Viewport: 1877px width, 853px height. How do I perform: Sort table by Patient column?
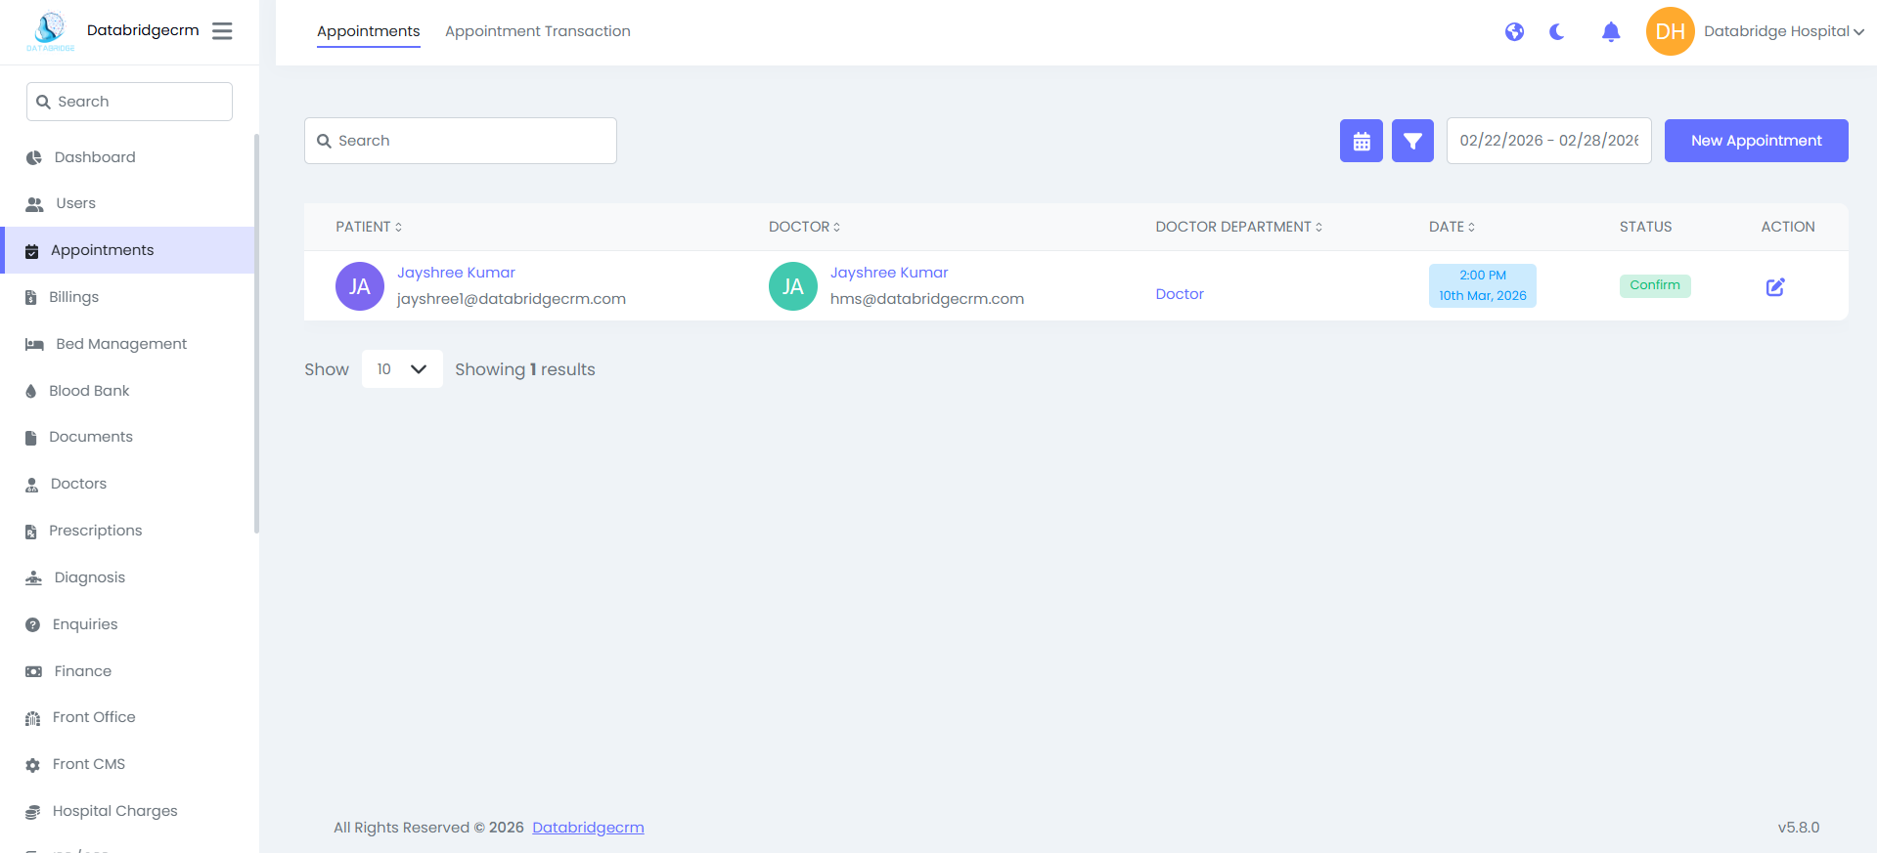coord(369,227)
